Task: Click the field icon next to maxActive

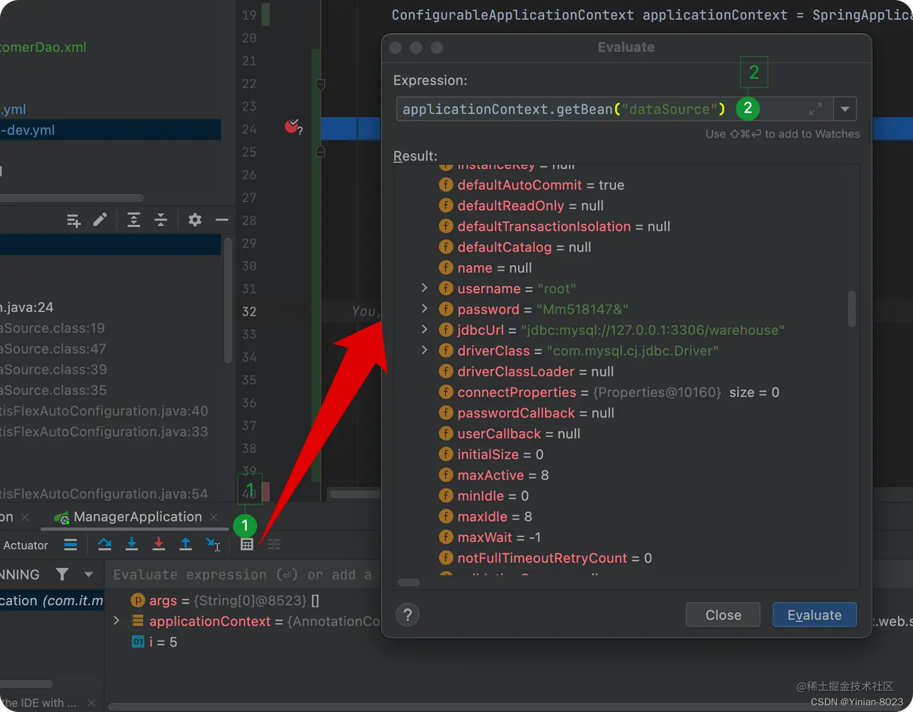Action: [446, 475]
